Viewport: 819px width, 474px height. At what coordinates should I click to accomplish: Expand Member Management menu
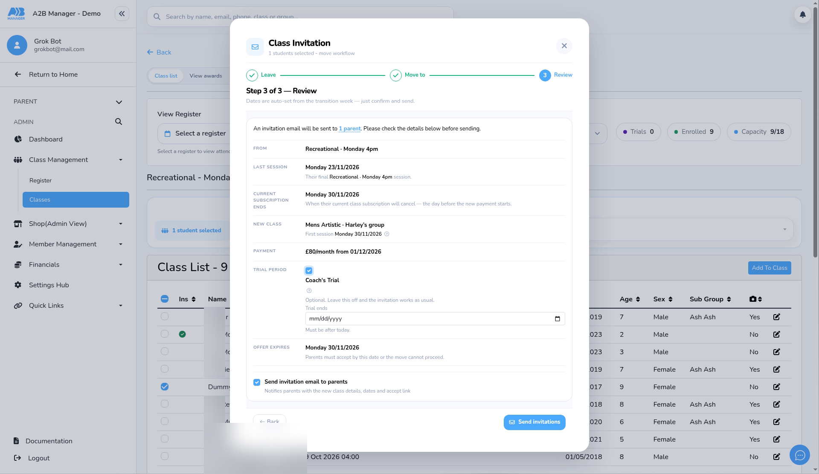point(121,244)
